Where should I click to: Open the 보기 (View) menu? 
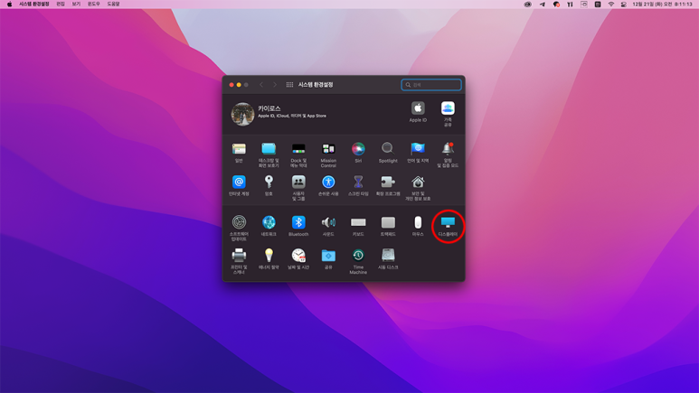click(76, 4)
